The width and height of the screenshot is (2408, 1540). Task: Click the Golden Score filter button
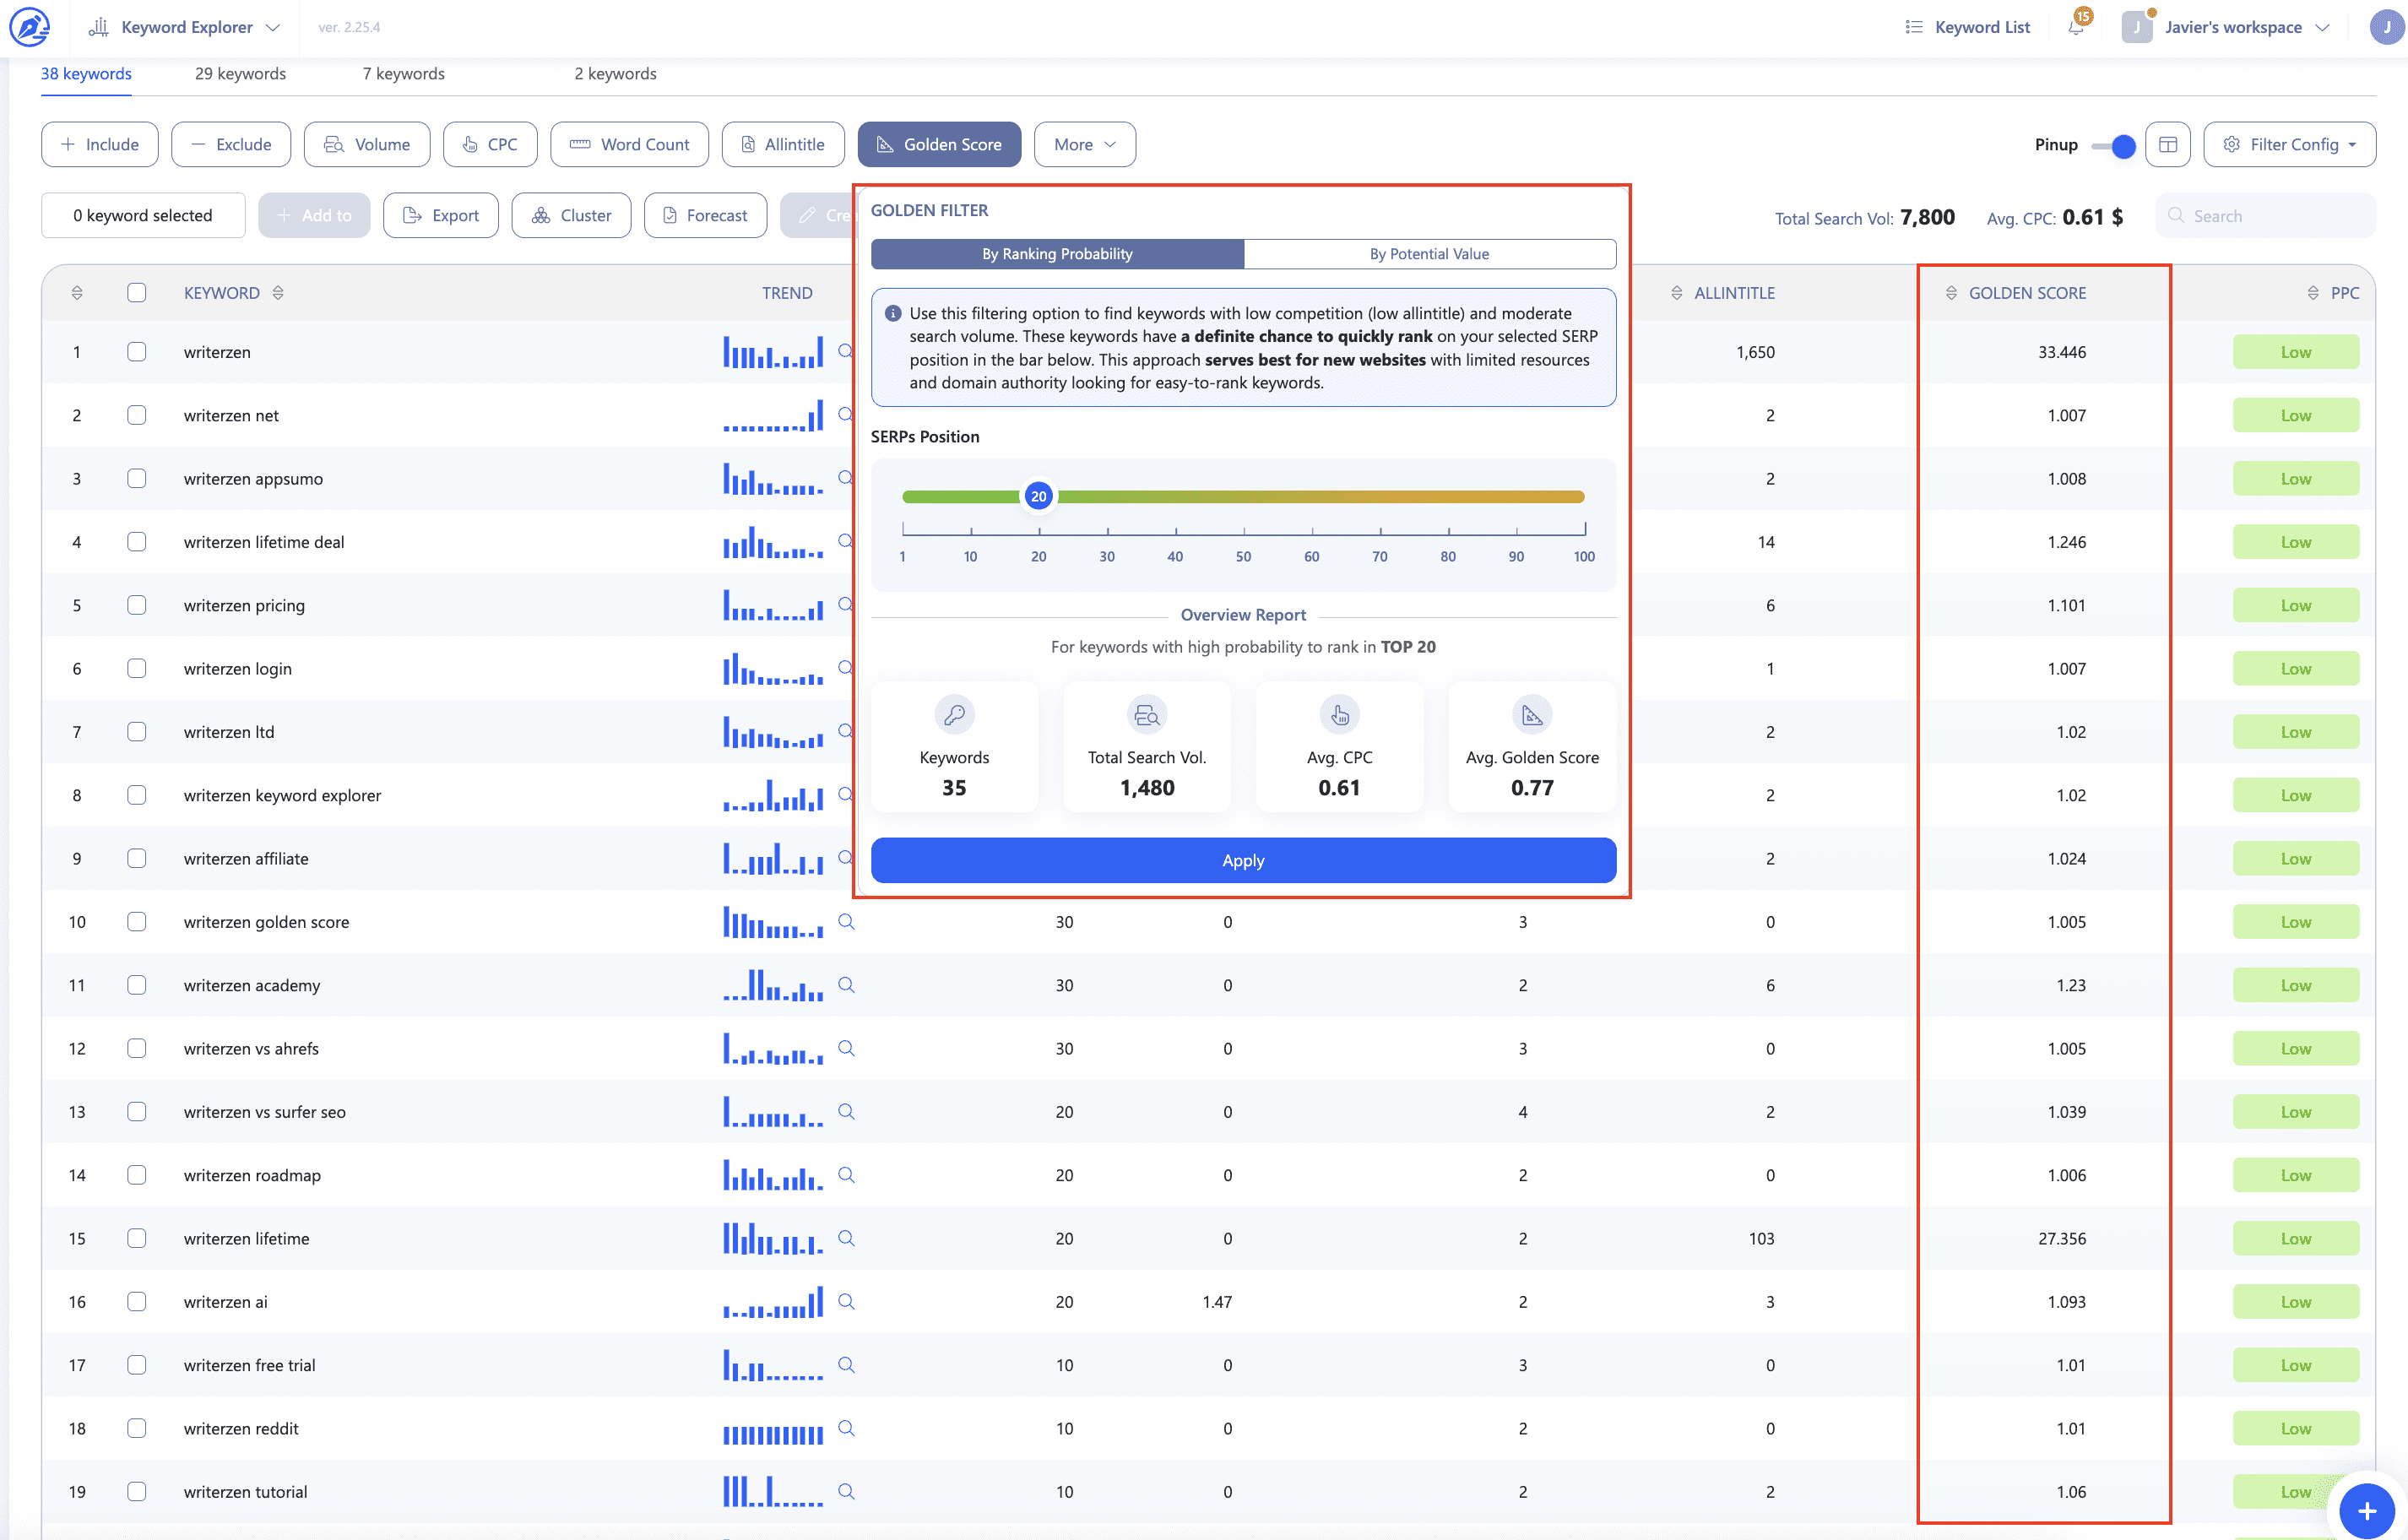tap(939, 145)
